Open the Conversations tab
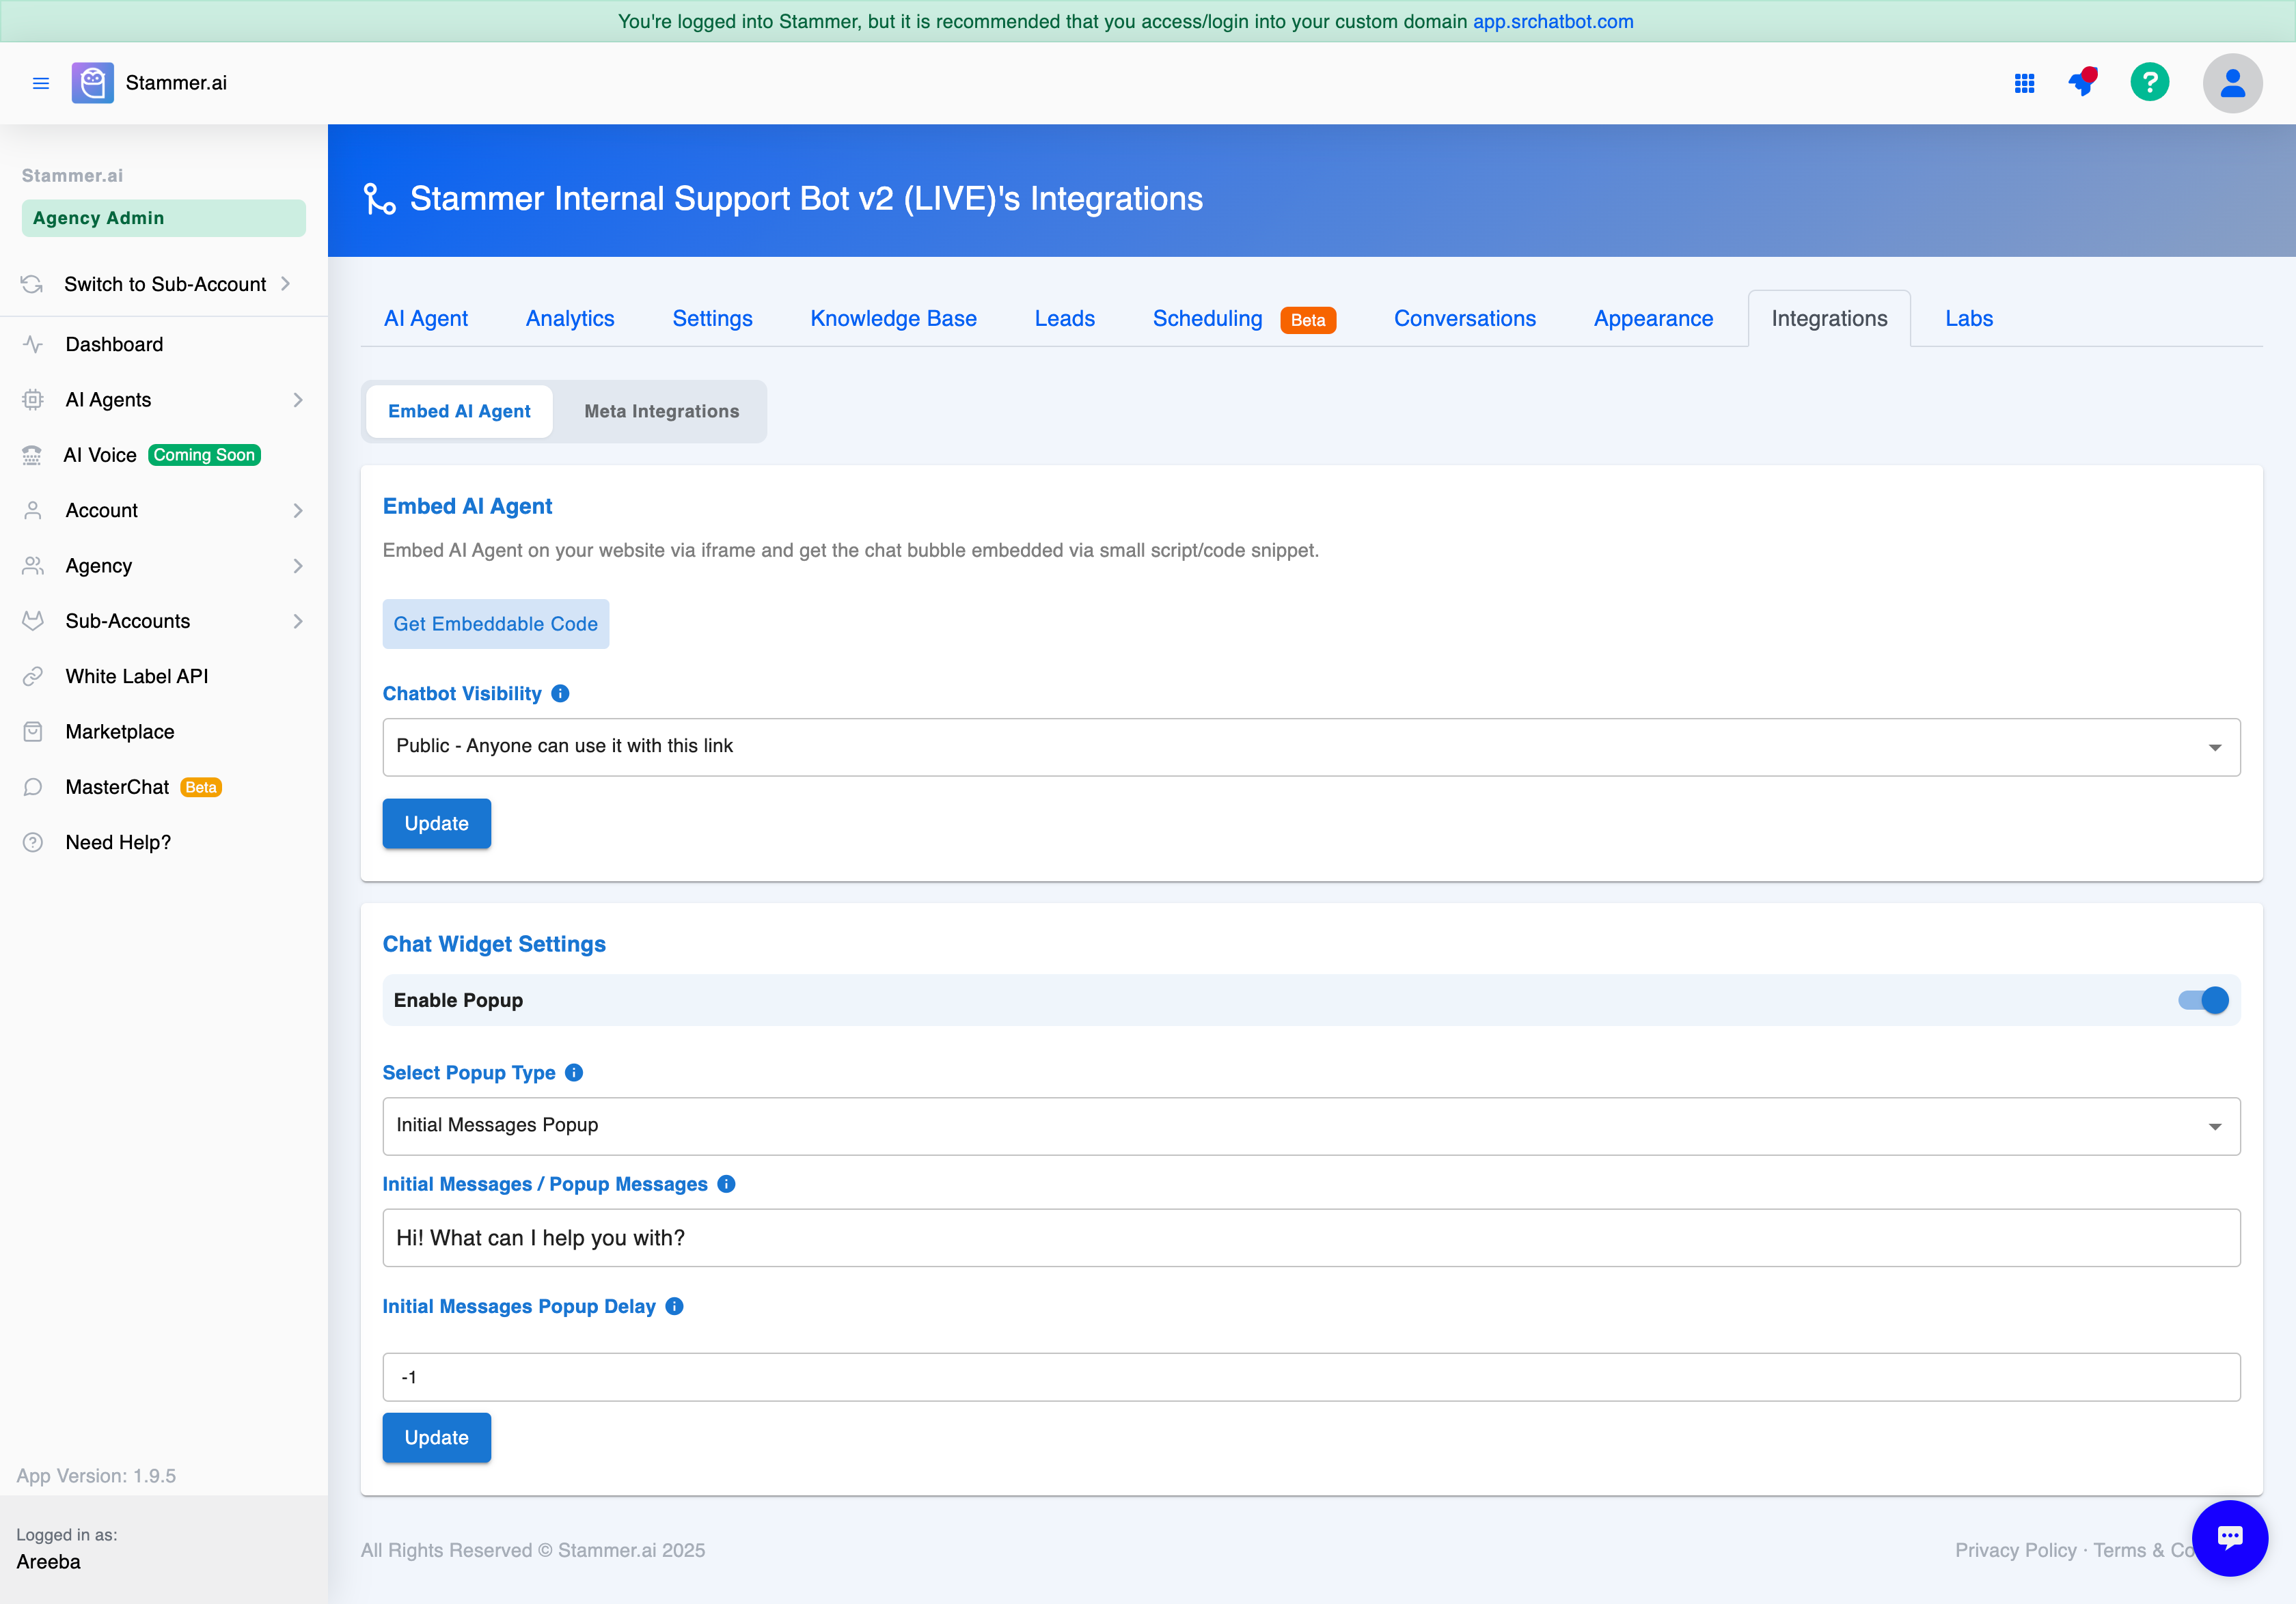Screen dimensions: 2296x1604 (x=1464, y=319)
